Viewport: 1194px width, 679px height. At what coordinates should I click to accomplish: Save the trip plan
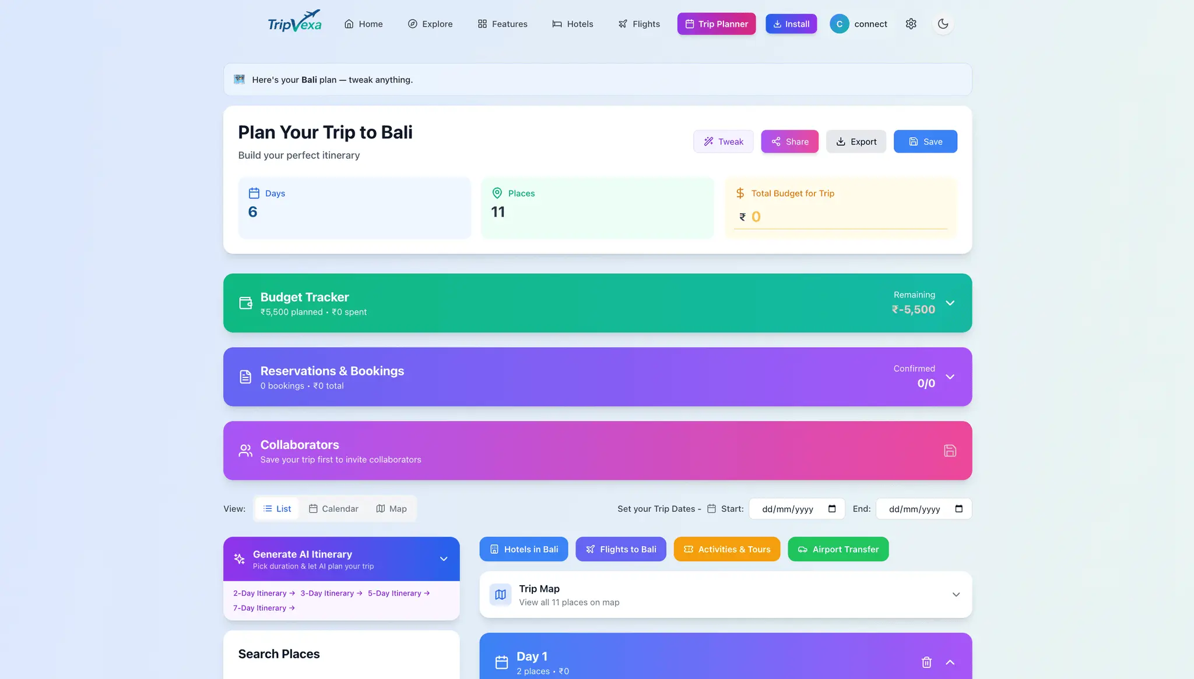pyautogui.click(x=926, y=142)
